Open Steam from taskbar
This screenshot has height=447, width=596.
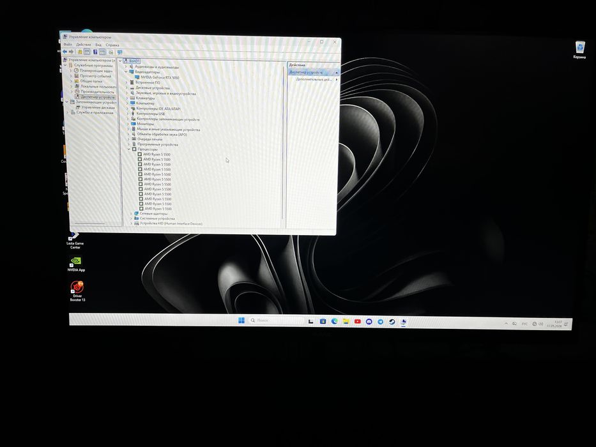[392, 322]
